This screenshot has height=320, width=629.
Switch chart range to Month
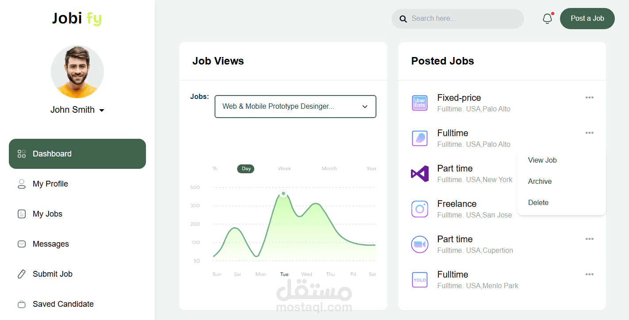point(329,168)
